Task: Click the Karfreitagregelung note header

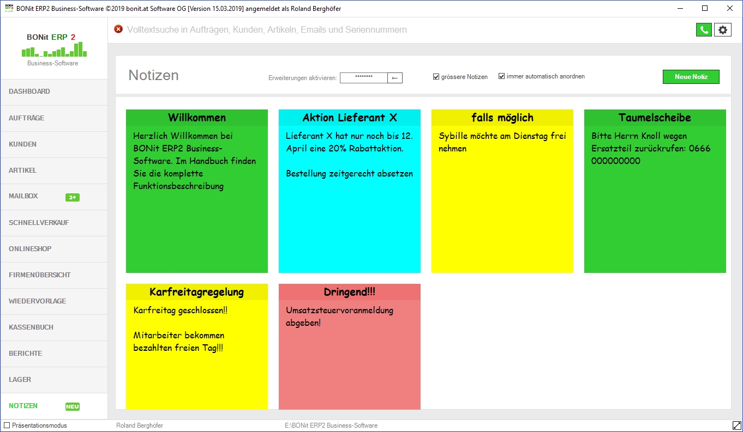Action: 197,292
